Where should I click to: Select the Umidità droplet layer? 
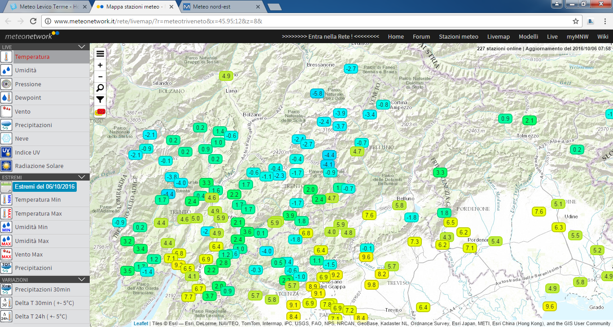pos(26,71)
